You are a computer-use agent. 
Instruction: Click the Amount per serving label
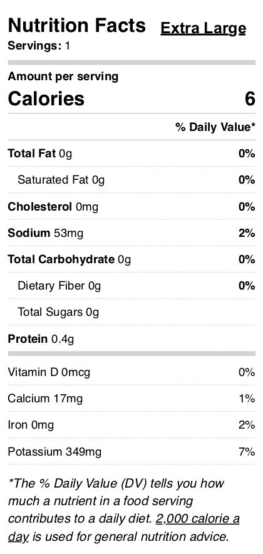click(63, 76)
